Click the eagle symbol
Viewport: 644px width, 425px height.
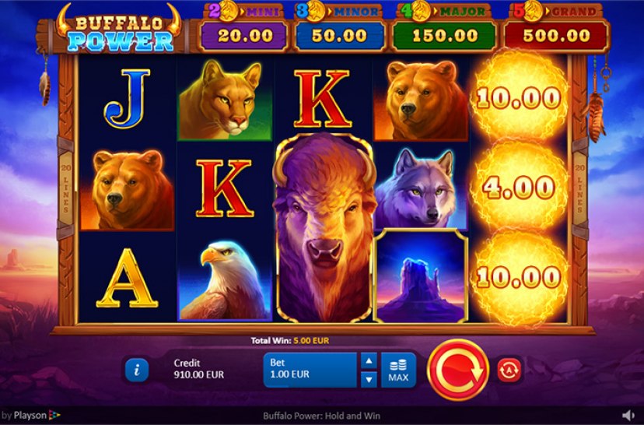[x=225, y=279]
